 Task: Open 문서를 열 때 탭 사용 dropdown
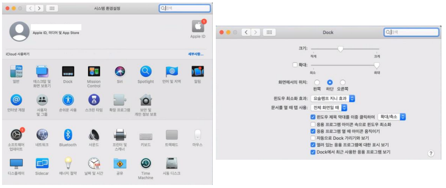click(x=329, y=108)
